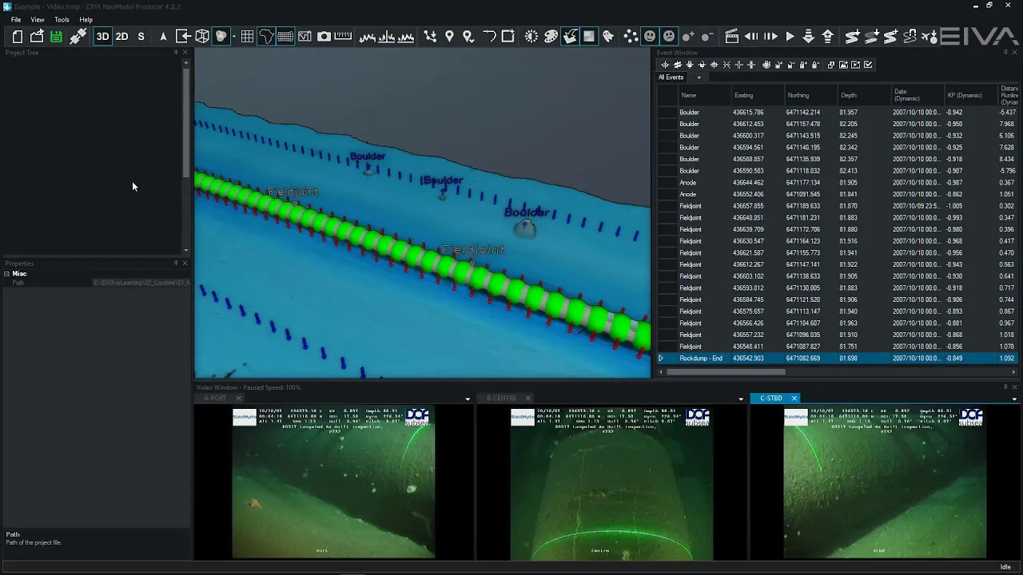Open the A-PORT video panel dropdown arrow

468,399
